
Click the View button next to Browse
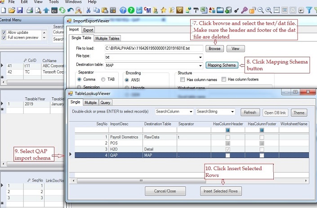coord(236,49)
